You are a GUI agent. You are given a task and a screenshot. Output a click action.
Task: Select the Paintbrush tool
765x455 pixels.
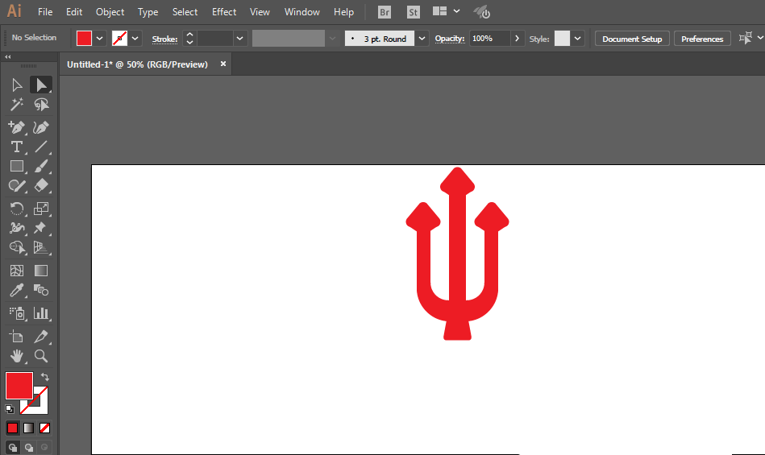(x=41, y=166)
